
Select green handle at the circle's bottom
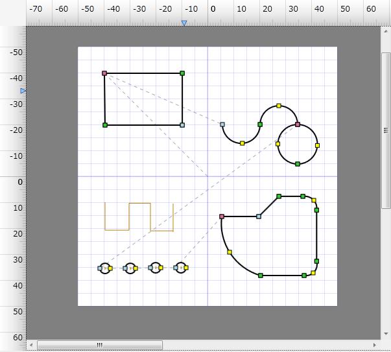coord(298,164)
